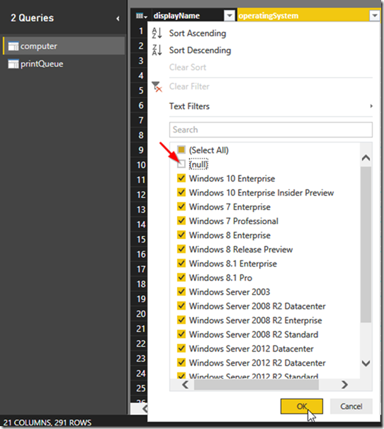The height and width of the screenshot is (429, 384).
Task: Click the filter list scroll left arrow
Action: (x=185, y=384)
